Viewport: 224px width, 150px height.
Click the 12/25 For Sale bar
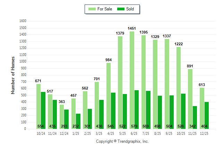coord(202,108)
